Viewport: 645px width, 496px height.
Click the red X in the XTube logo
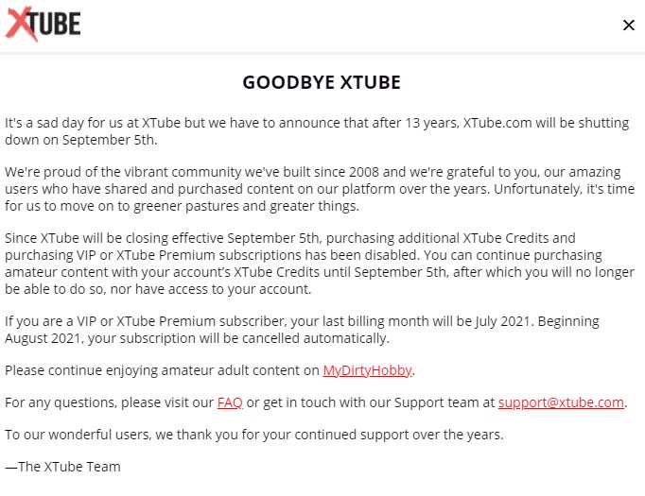pos(20,25)
